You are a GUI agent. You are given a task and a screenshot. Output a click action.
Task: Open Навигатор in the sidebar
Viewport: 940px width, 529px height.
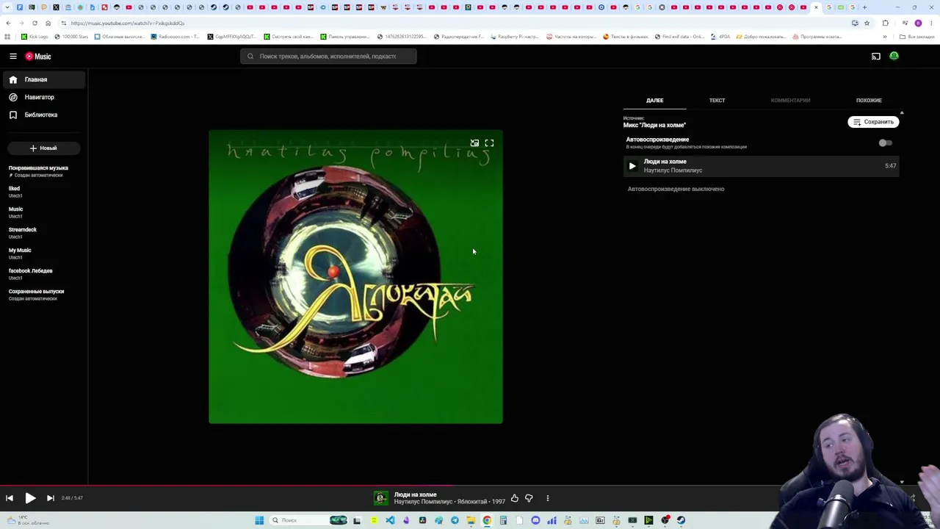[x=44, y=97]
